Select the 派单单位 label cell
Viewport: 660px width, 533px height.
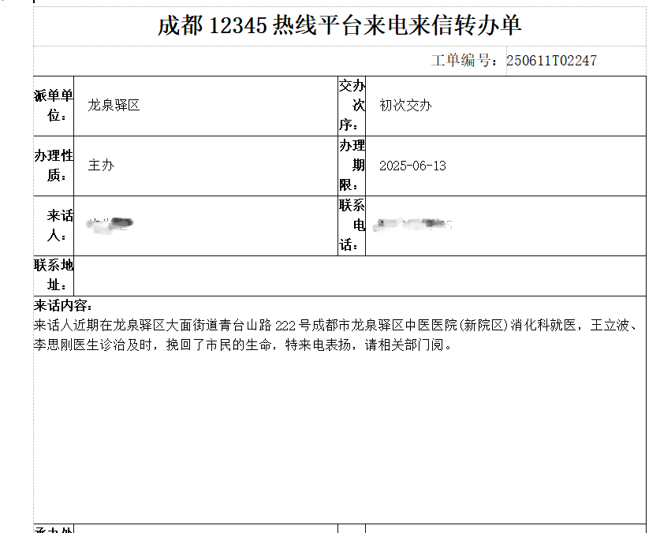pos(54,106)
